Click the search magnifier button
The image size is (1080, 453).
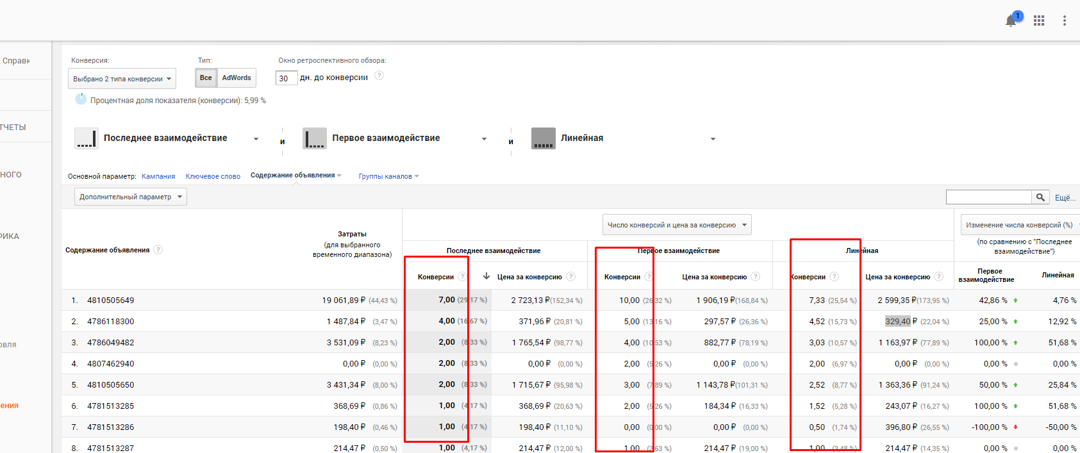point(1040,197)
